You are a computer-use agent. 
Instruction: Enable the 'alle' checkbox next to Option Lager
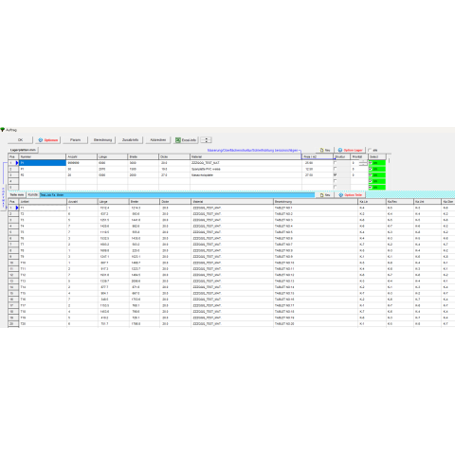pyautogui.click(x=370, y=151)
